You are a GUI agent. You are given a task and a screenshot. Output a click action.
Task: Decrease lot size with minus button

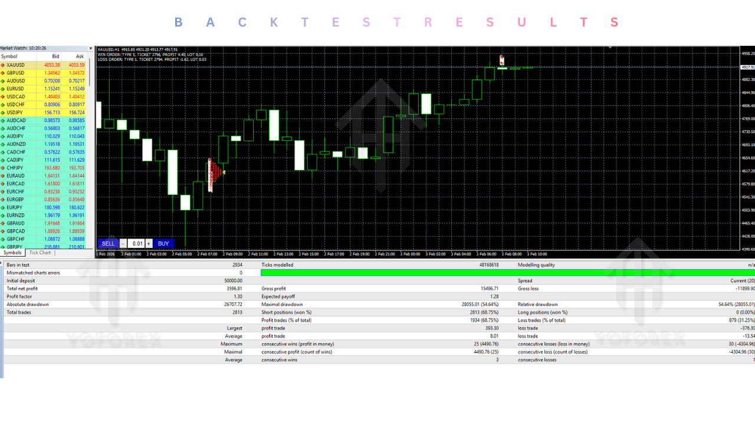123,244
